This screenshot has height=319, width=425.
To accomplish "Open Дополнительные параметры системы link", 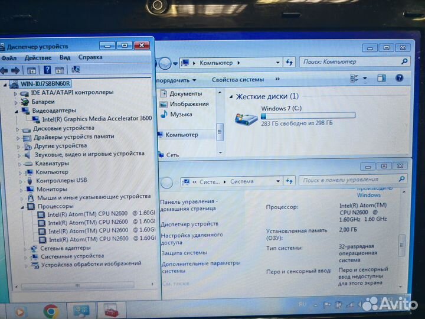I will (201, 267).
